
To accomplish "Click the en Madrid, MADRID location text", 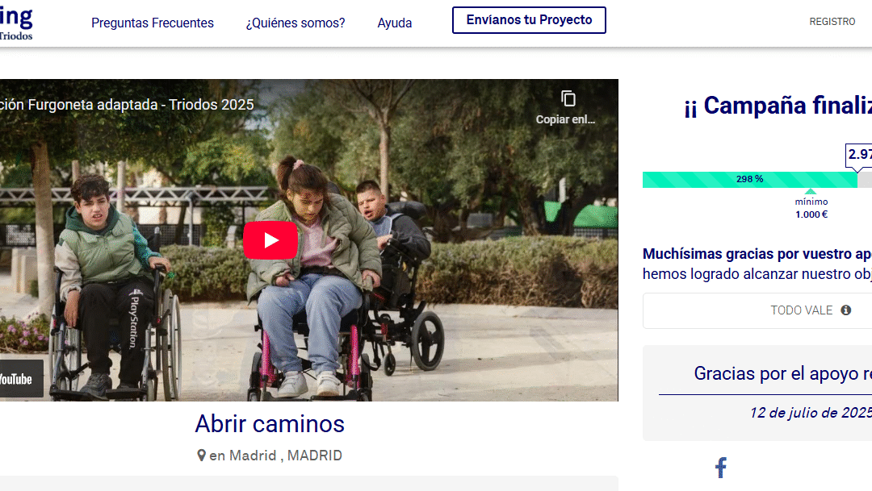I will tap(275, 456).
